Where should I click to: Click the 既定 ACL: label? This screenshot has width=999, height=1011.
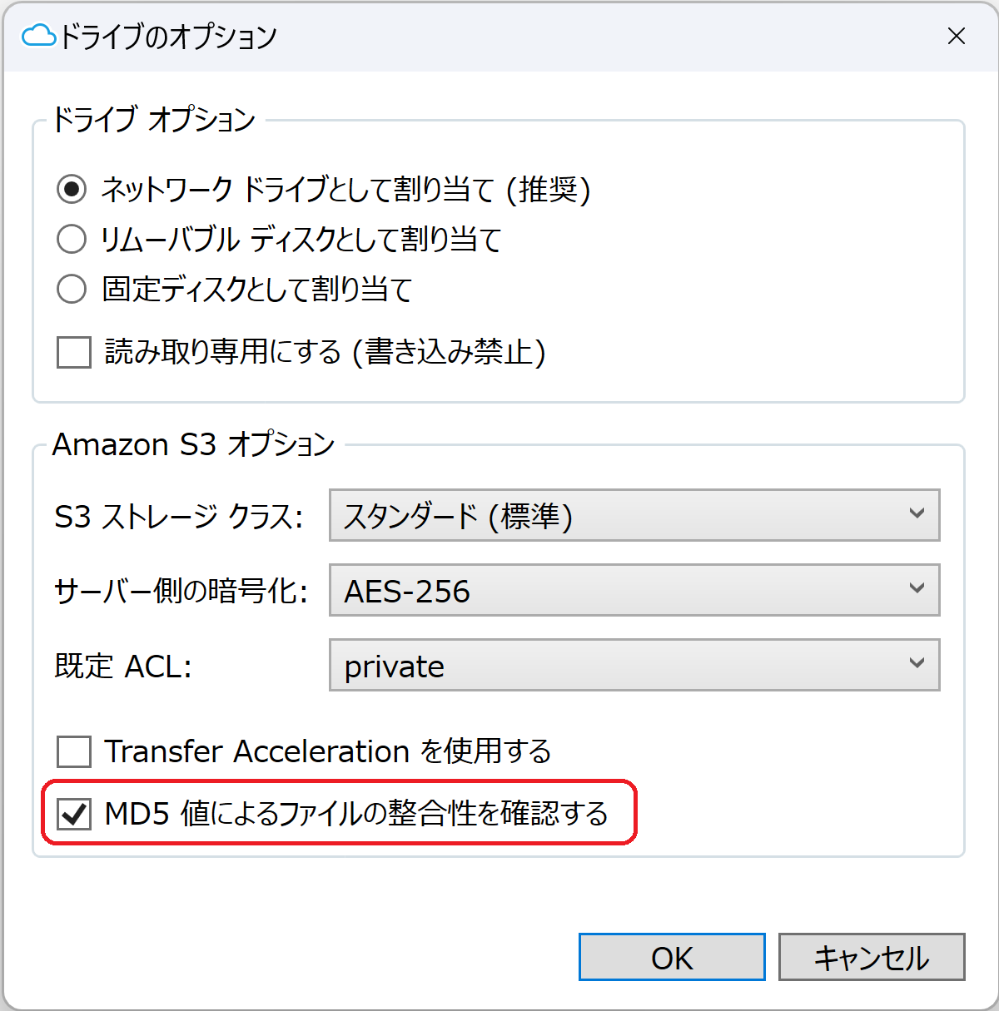pyautogui.click(x=123, y=667)
